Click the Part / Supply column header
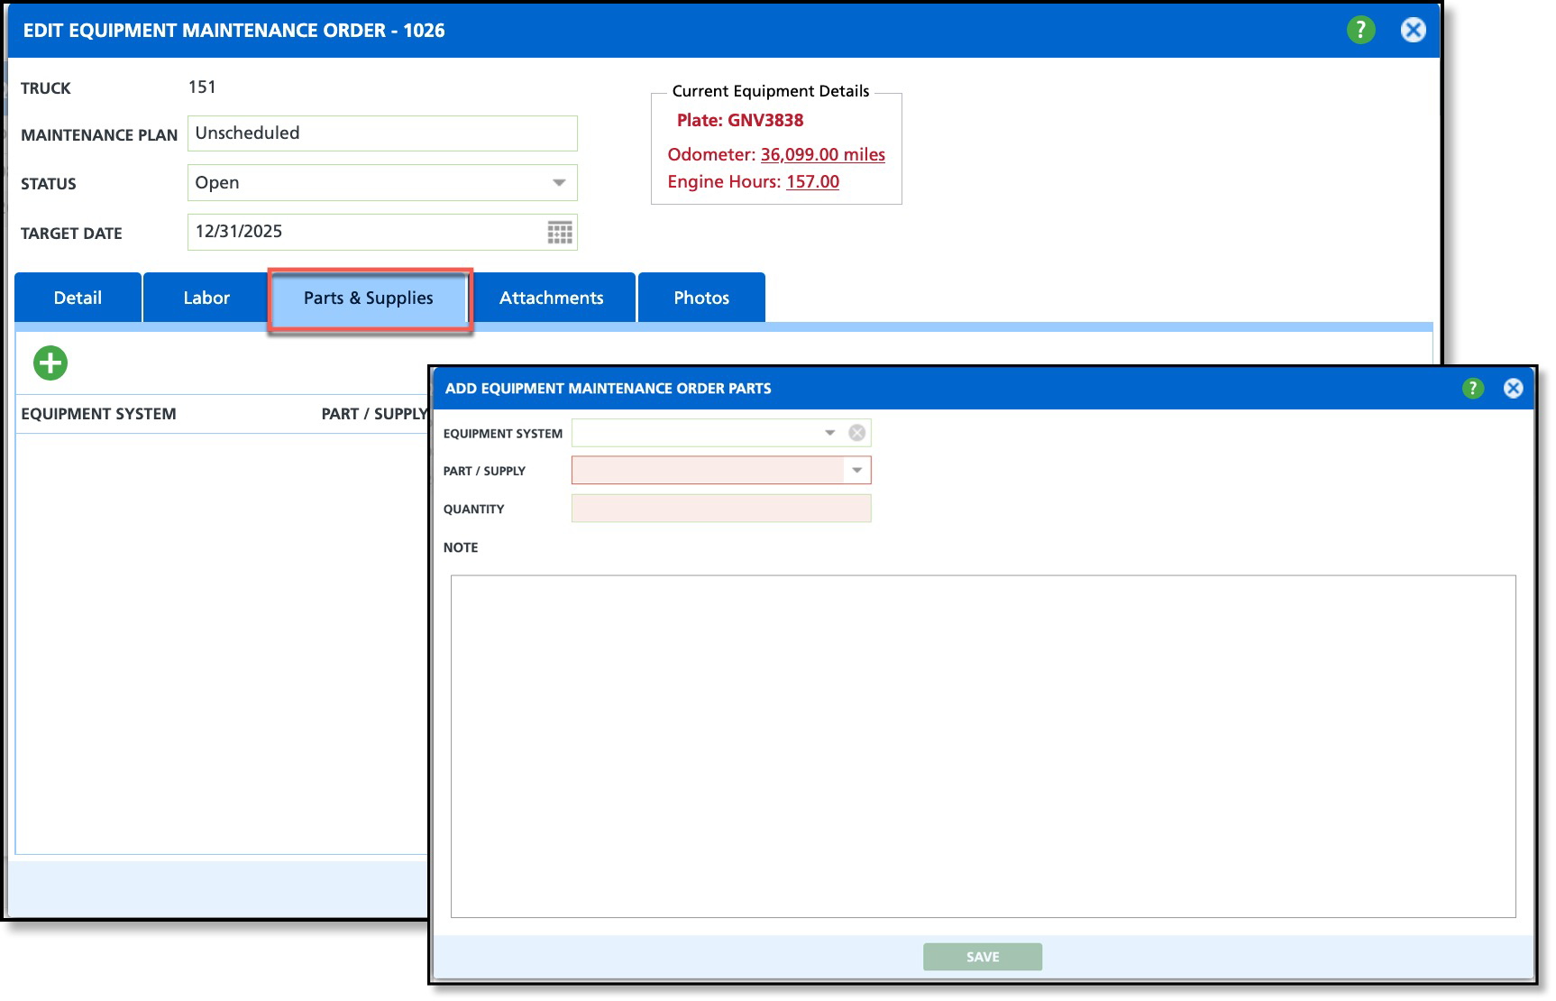 point(374,414)
